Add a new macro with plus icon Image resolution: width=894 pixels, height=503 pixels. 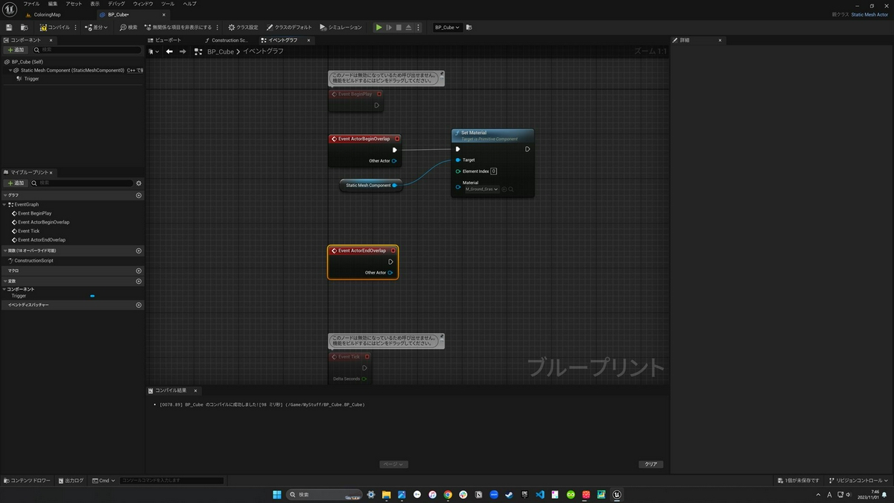click(139, 271)
